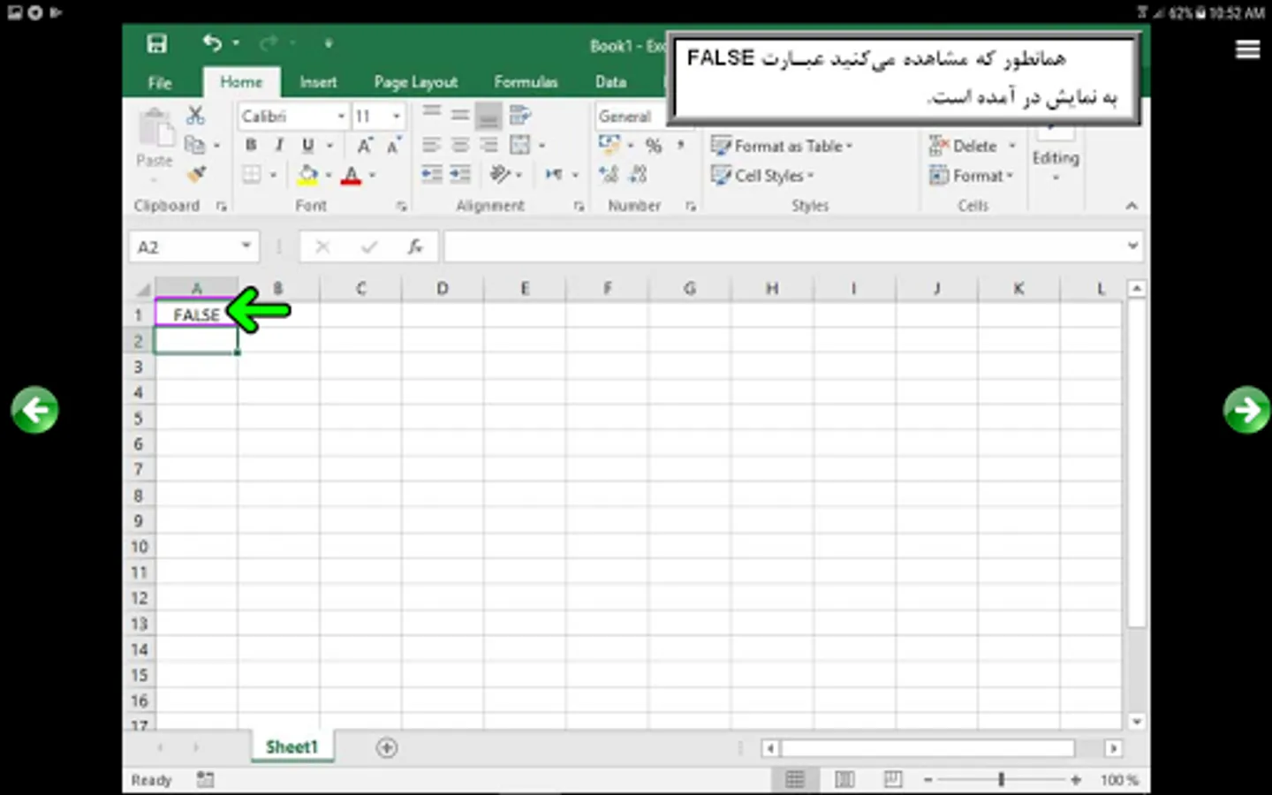Apply the red font color
1272x795 pixels.
(x=351, y=175)
